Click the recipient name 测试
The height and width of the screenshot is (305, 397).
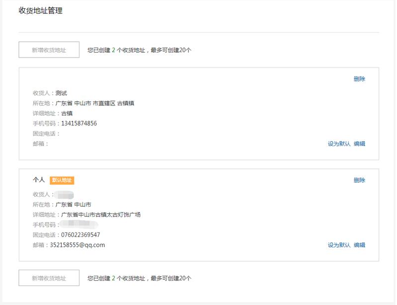coord(61,93)
